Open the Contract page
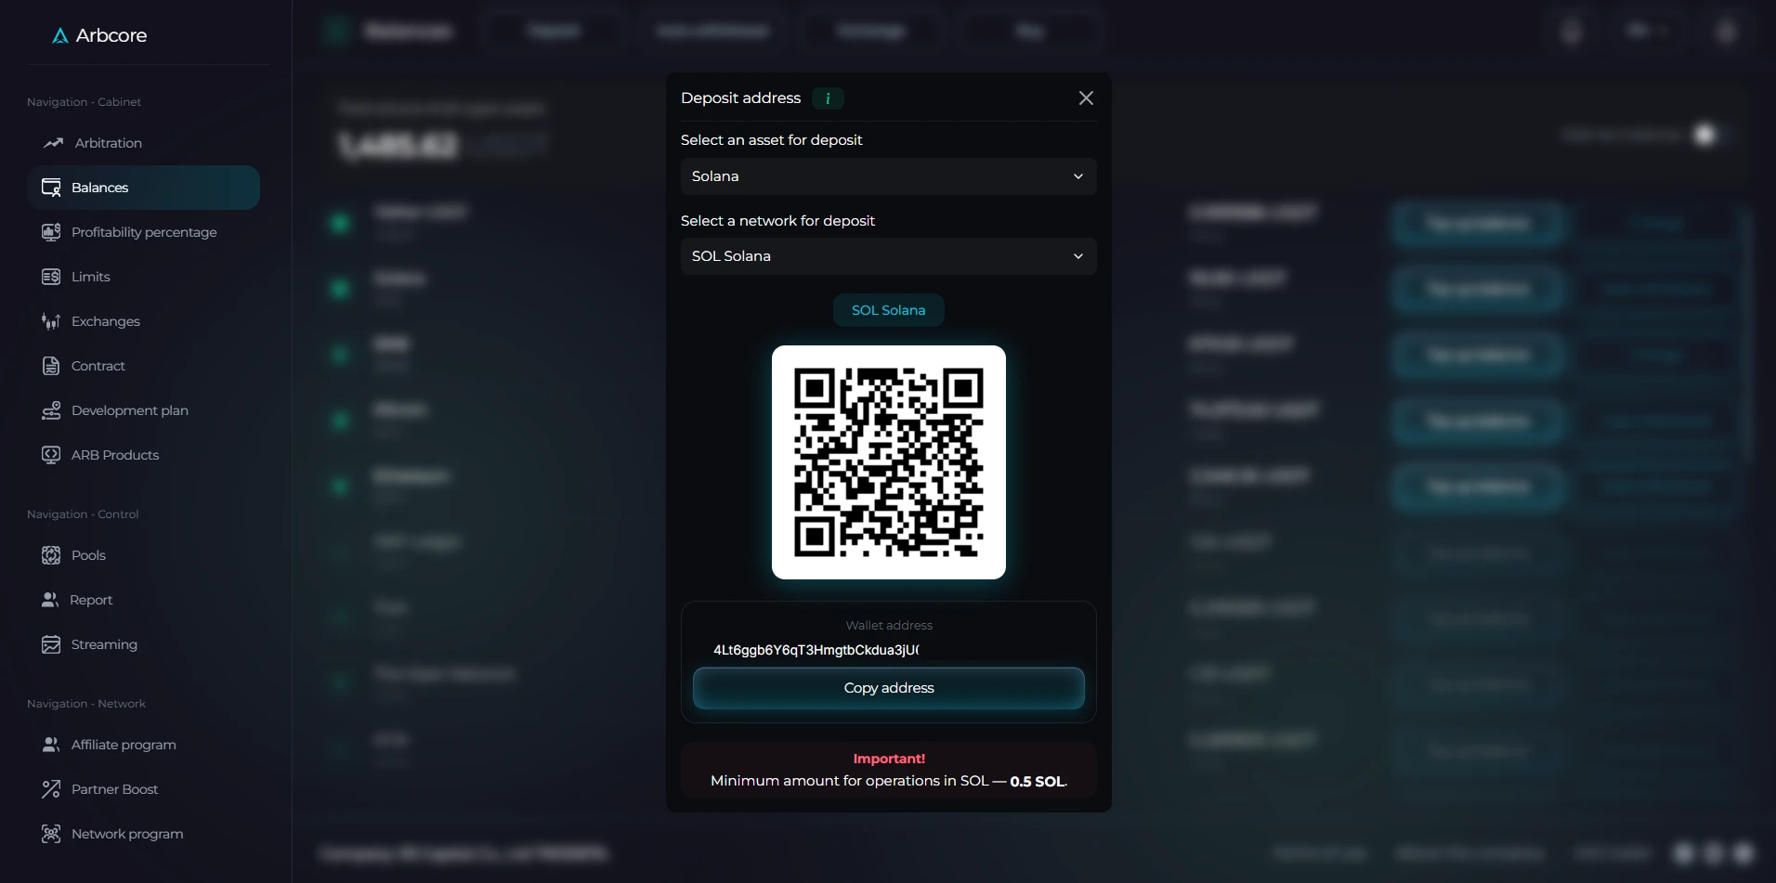 [98, 366]
